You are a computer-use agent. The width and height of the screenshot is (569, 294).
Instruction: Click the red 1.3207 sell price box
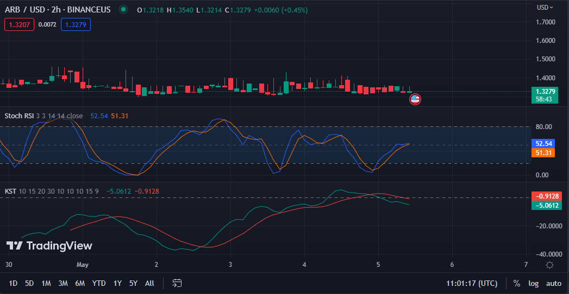pyautogui.click(x=20, y=24)
